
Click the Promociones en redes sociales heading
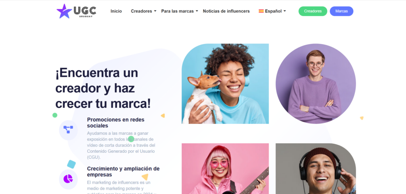116,123
